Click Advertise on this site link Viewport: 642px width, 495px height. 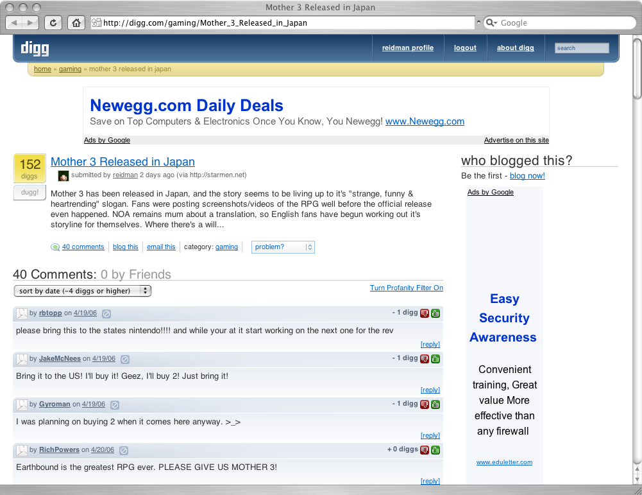pos(516,140)
